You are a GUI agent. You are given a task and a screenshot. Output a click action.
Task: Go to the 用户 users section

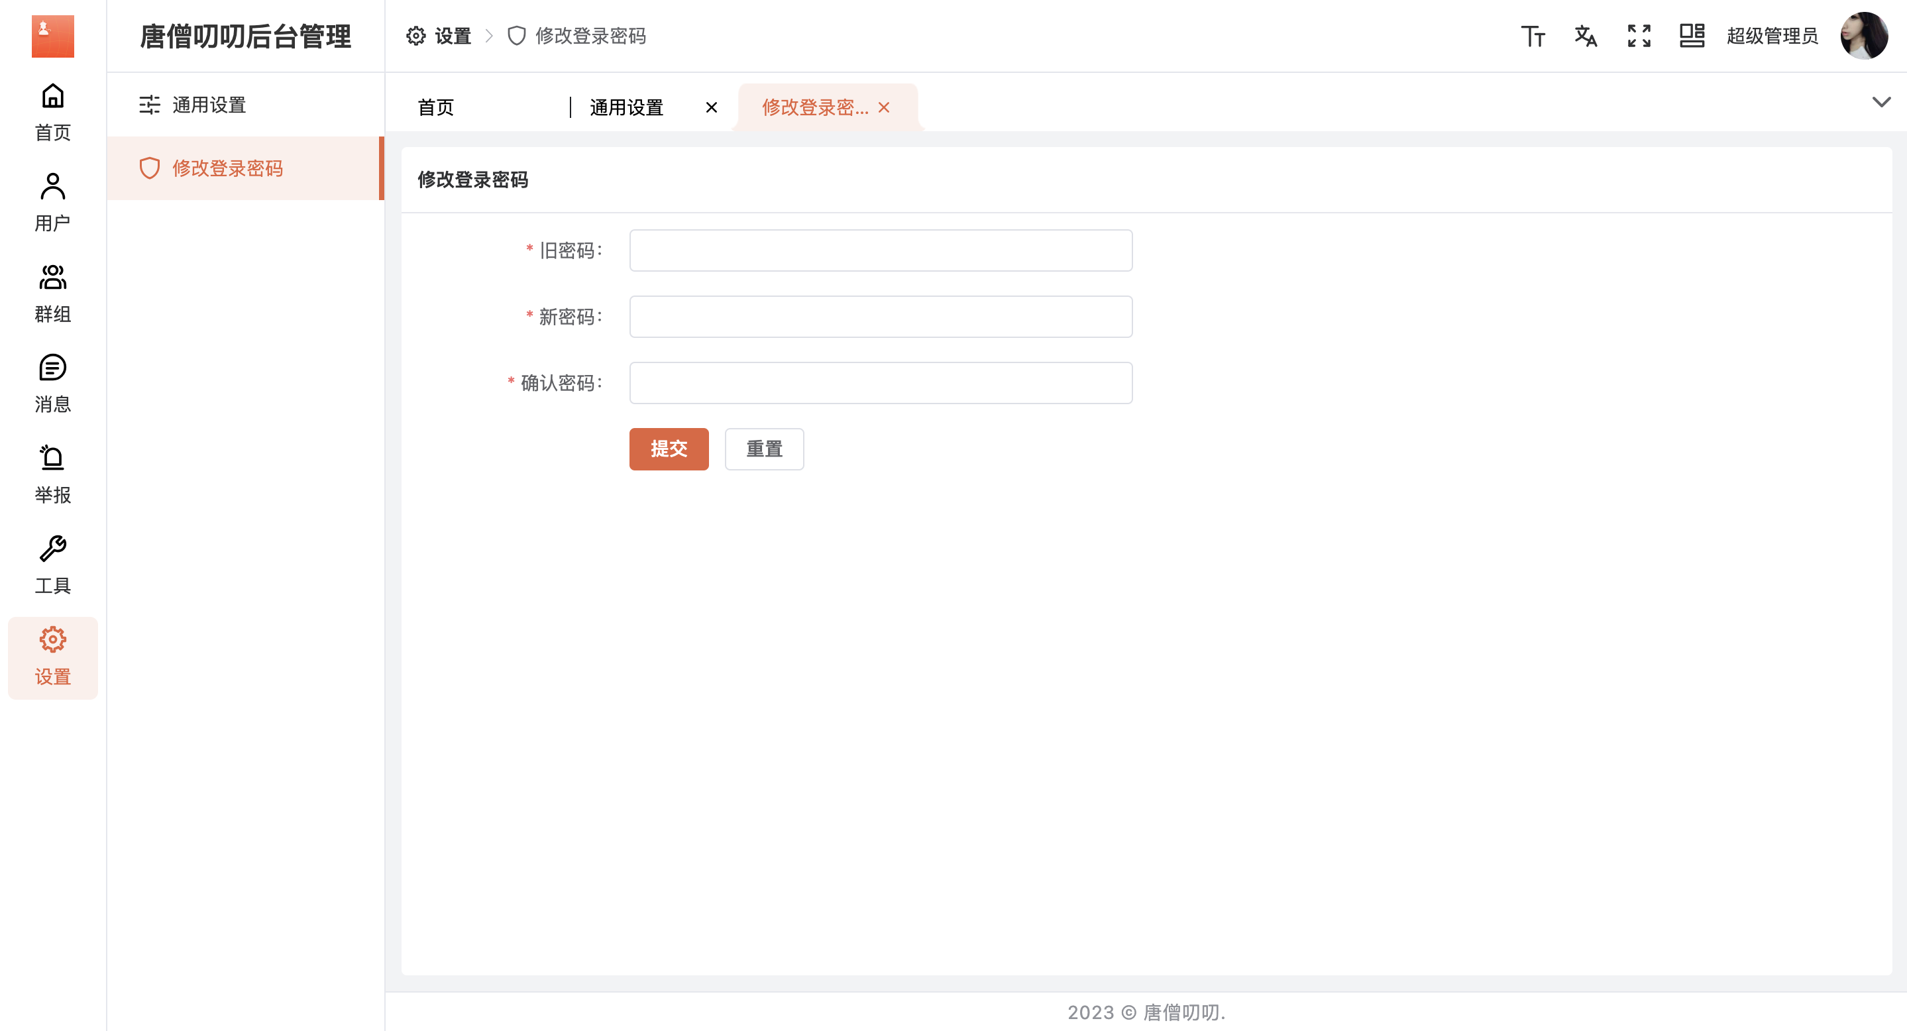[52, 201]
